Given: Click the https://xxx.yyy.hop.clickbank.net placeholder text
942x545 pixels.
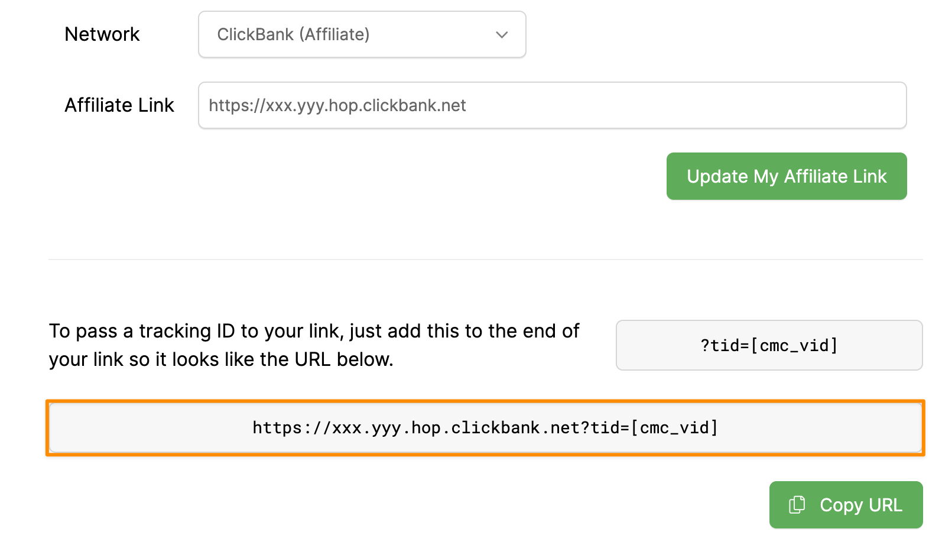Looking at the screenshot, I should coord(337,105).
